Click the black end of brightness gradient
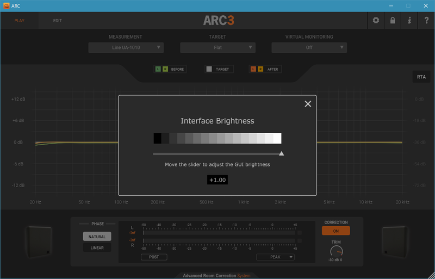435x279 pixels. coord(158,138)
